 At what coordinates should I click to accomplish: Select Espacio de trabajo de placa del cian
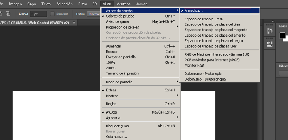[220, 24]
